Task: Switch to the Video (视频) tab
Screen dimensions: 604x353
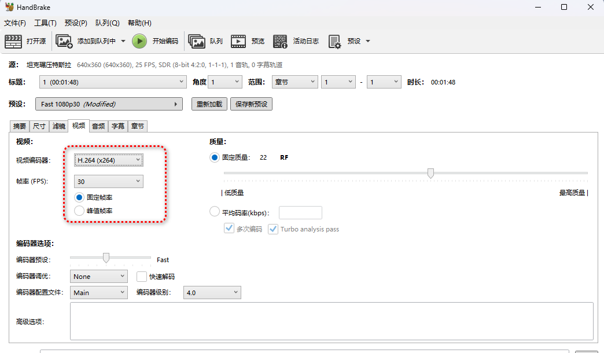Action: click(79, 126)
